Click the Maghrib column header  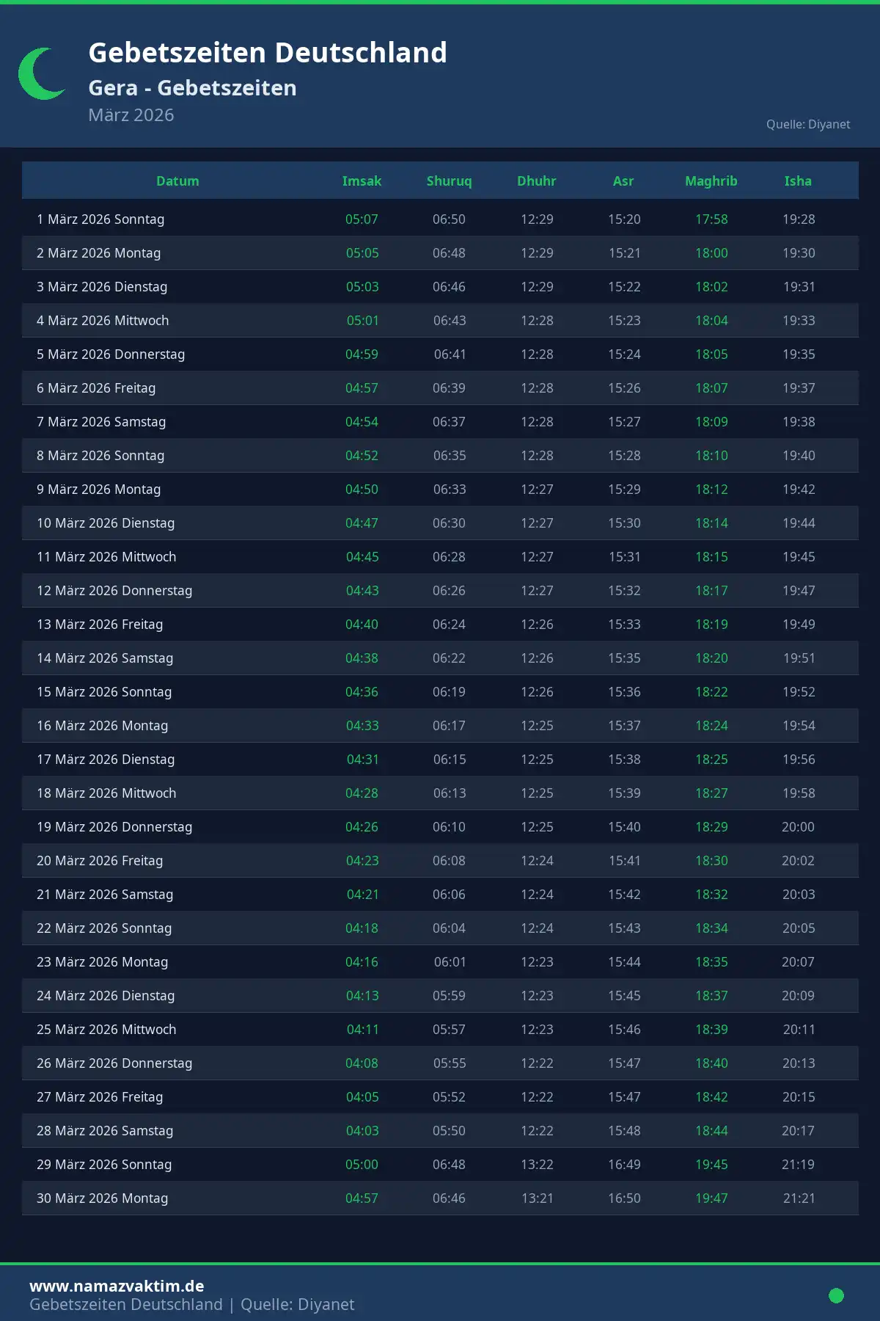(x=711, y=181)
